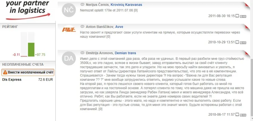Reply to Nerijus Černis's review via comment icon
The image size is (253, 121).
tap(237, 16)
